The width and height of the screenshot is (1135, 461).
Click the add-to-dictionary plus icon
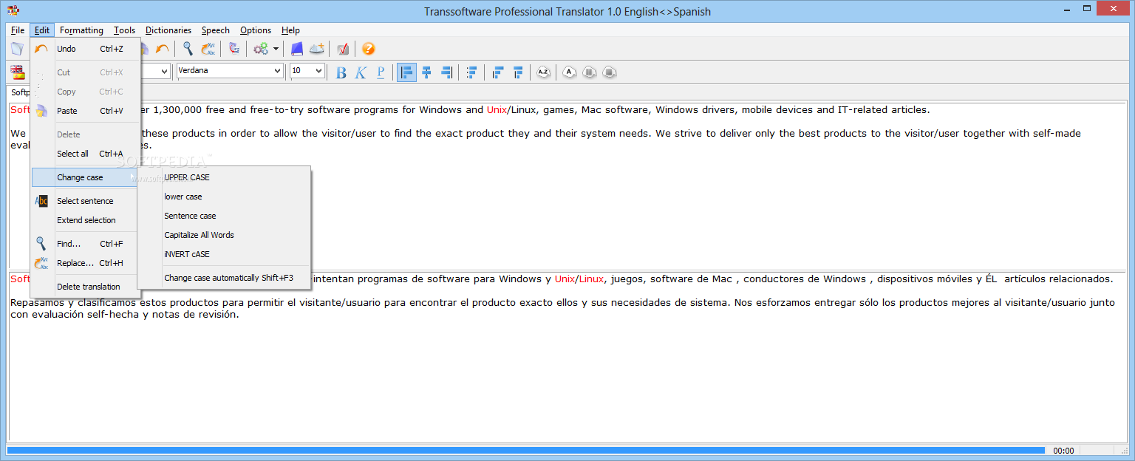(317, 49)
